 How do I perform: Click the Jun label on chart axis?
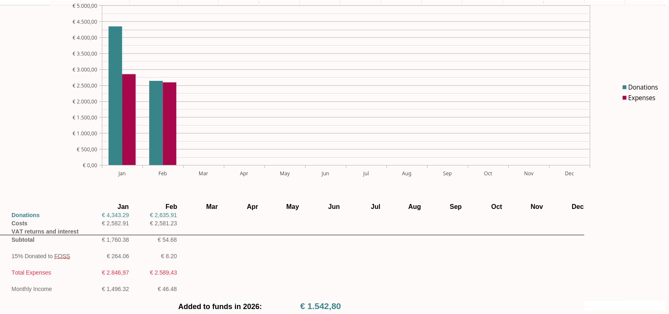tap(325, 173)
